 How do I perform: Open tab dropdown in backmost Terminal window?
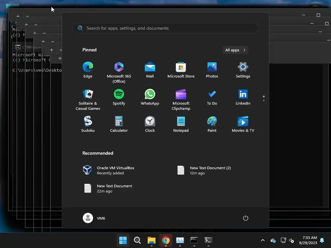point(27,16)
